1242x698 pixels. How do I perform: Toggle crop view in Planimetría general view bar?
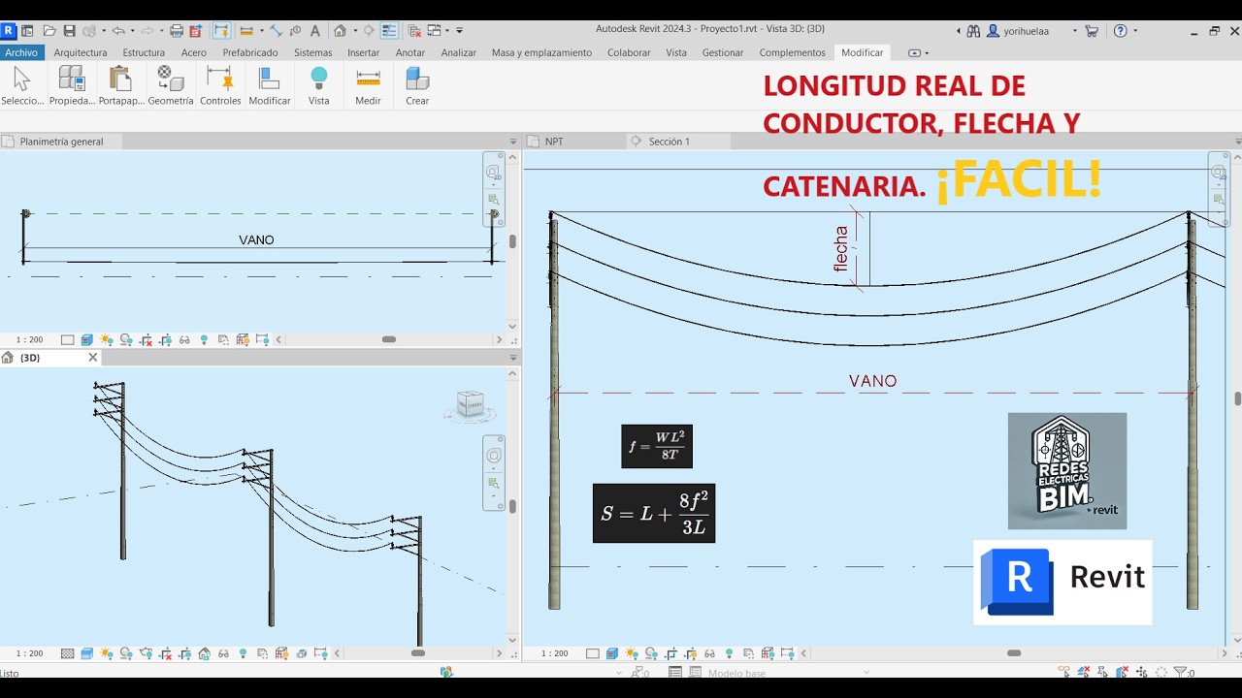(146, 339)
